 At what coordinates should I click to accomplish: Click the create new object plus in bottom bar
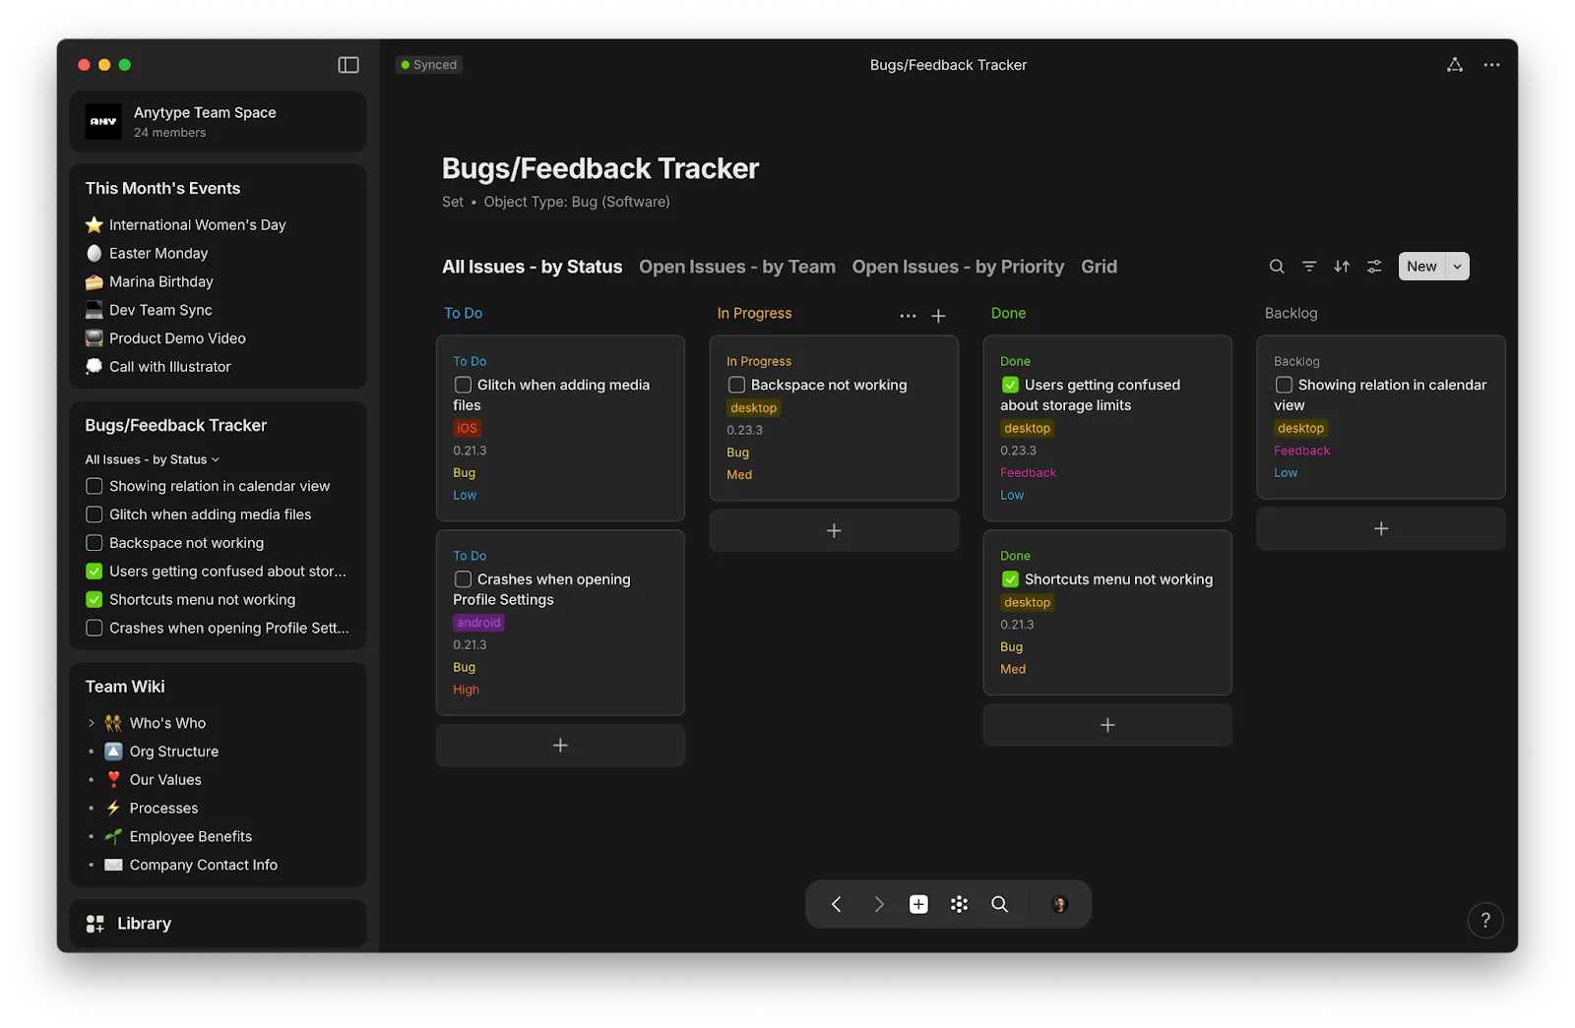[x=918, y=904]
